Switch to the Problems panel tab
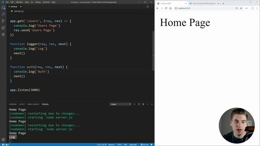260x146 pixels. tap(13, 104)
